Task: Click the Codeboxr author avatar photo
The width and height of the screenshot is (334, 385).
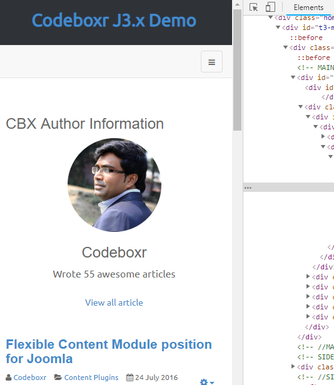Action: [x=114, y=185]
